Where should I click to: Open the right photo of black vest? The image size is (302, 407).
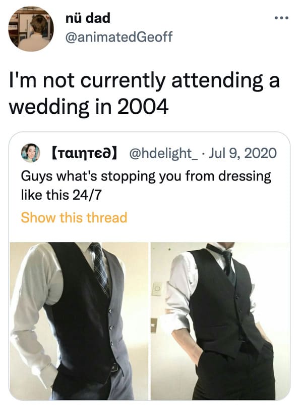(220, 321)
